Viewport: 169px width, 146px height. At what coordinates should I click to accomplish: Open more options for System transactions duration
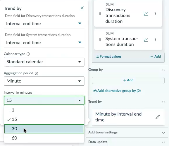click(155, 39)
